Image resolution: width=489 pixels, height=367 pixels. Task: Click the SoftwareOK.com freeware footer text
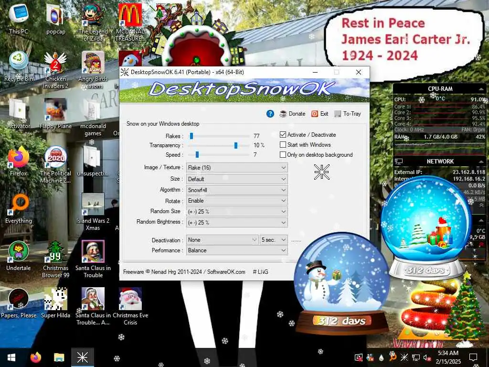184,272
